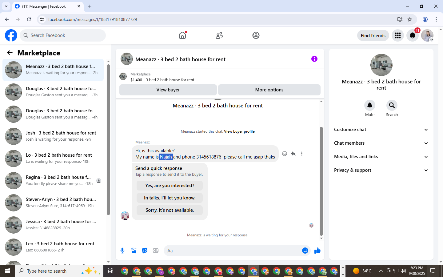Open Task View on the taskbar
Viewport: 443px width, 277px height.
[x=111, y=271]
